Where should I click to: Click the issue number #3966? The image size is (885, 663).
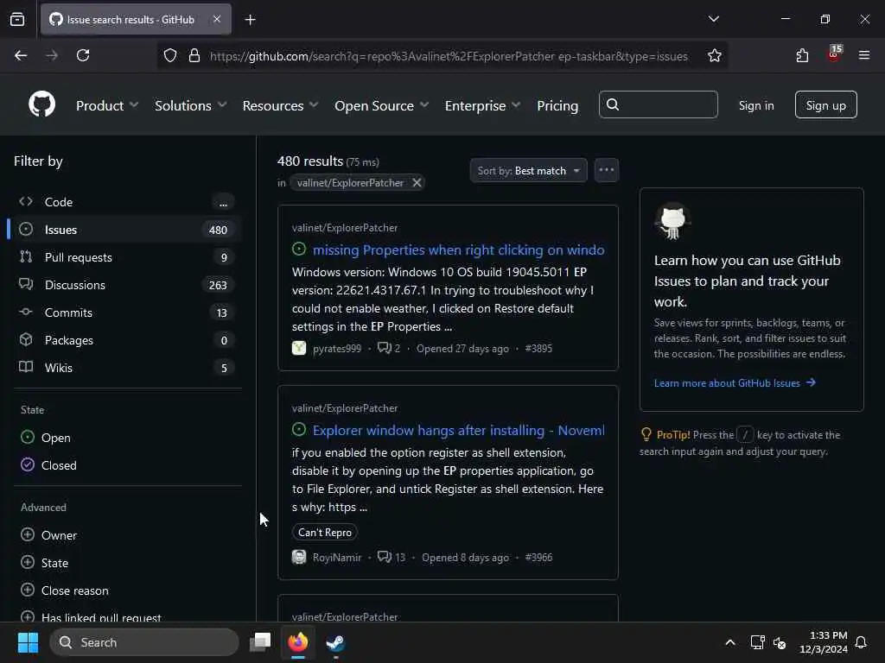(x=538, y=557)
